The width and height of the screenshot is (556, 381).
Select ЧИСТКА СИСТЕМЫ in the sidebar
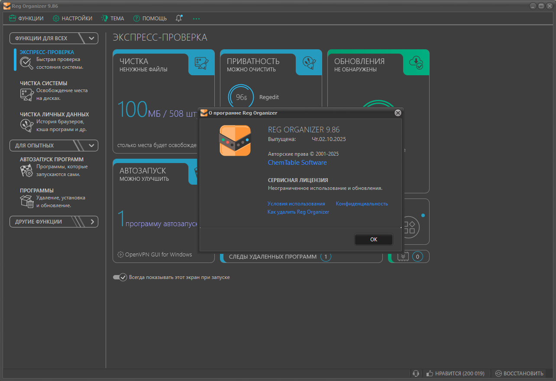pyautogui.click(x=43, y=83)
